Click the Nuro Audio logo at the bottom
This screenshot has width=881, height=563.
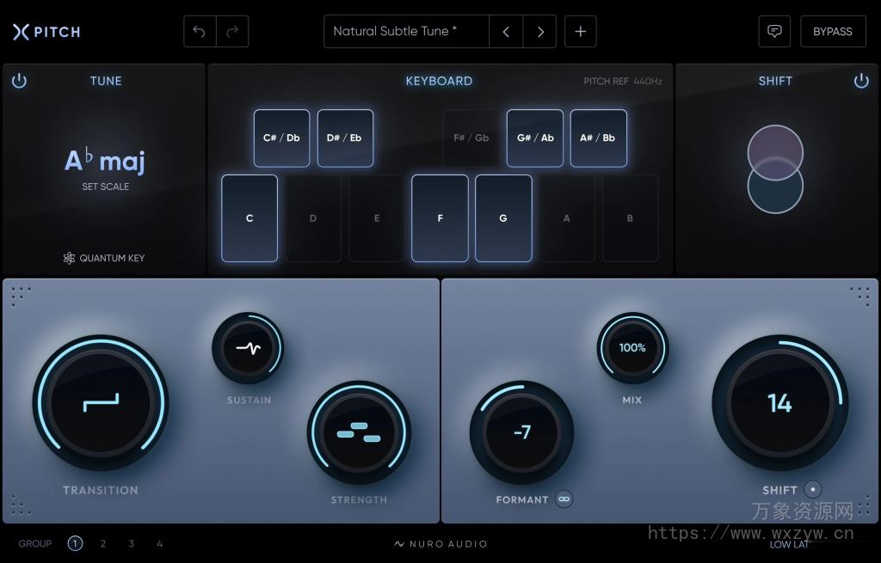coord(440,543)
